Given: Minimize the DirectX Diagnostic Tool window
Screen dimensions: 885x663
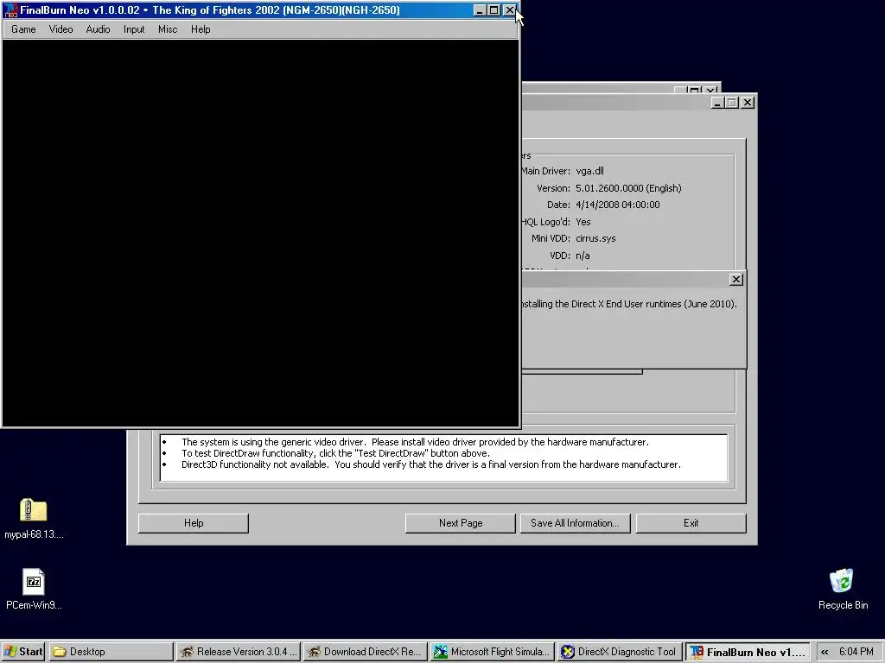Looking at the screenshot, I should pos(717,103).
